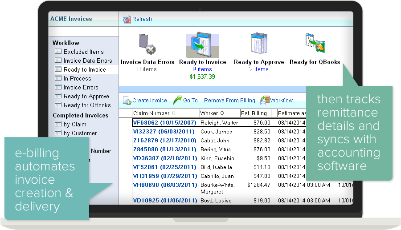Open In Process workflow list
401x230 pixels.
[x=77, y=78]
